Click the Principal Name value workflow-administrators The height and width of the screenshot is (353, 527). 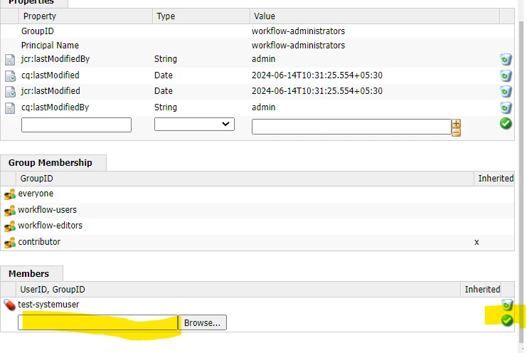click(x=298, y=46)
